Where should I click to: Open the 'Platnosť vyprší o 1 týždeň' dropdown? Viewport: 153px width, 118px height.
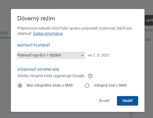(51, 55)
